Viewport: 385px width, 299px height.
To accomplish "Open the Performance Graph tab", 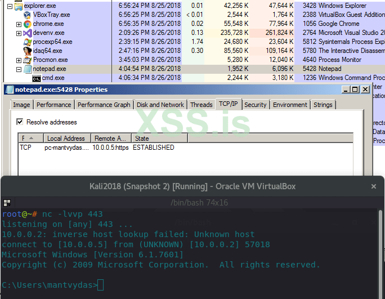I will [104, 105].
